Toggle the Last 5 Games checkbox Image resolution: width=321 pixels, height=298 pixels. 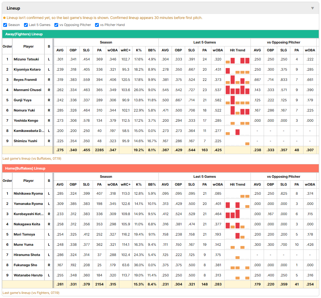point(26,25)
